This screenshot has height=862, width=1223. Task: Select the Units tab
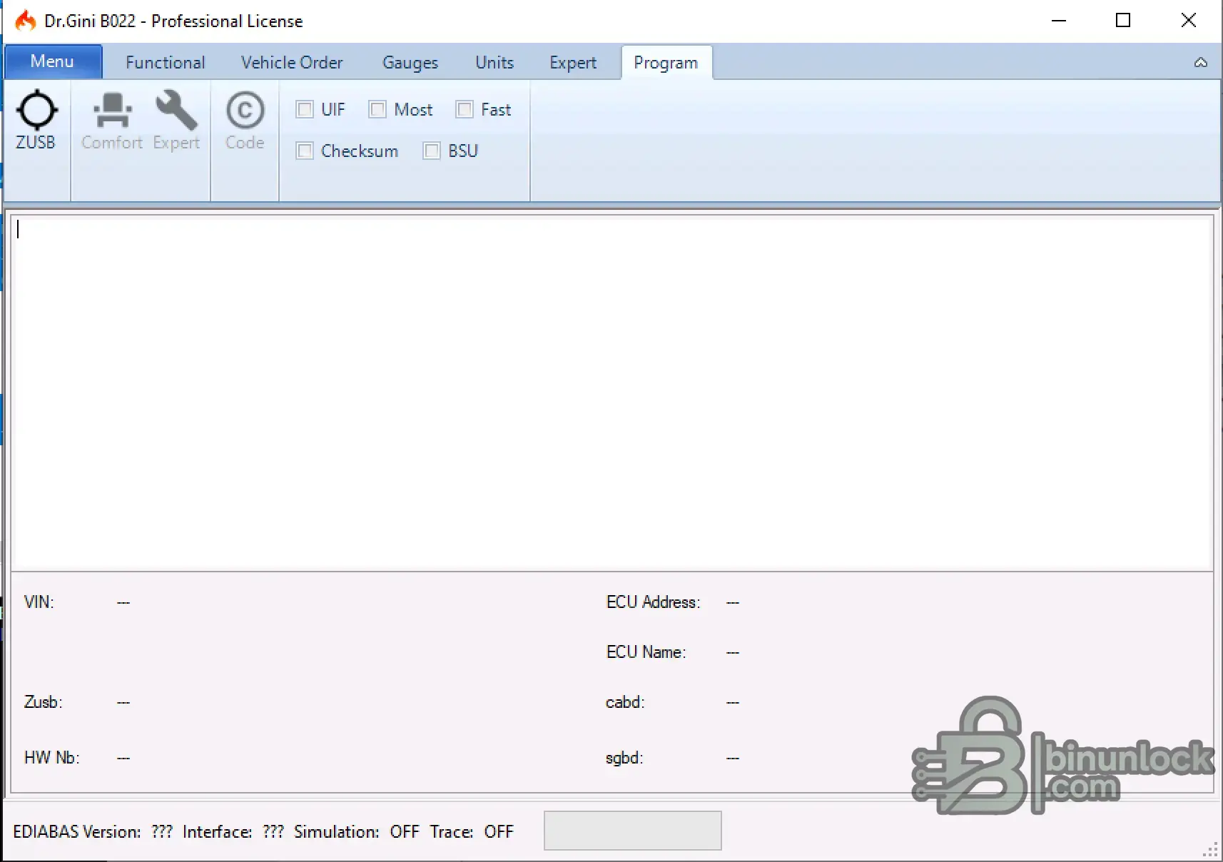coord(494,63)
